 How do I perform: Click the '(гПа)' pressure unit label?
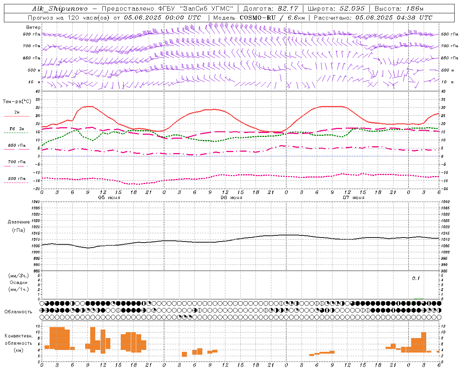(19, 230)
